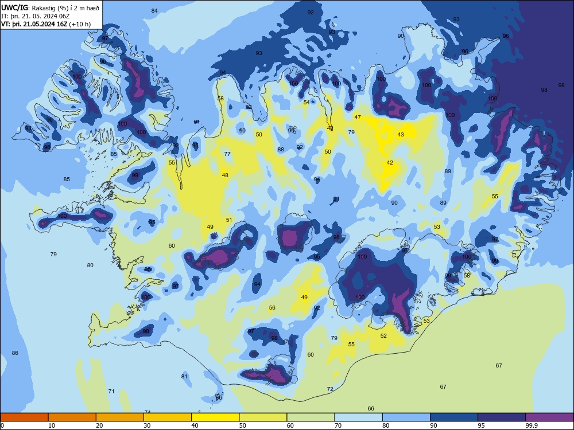574x430 pixels.
Task: Click the humidity value "43" on the map
Action: click(x=401, y=135)
